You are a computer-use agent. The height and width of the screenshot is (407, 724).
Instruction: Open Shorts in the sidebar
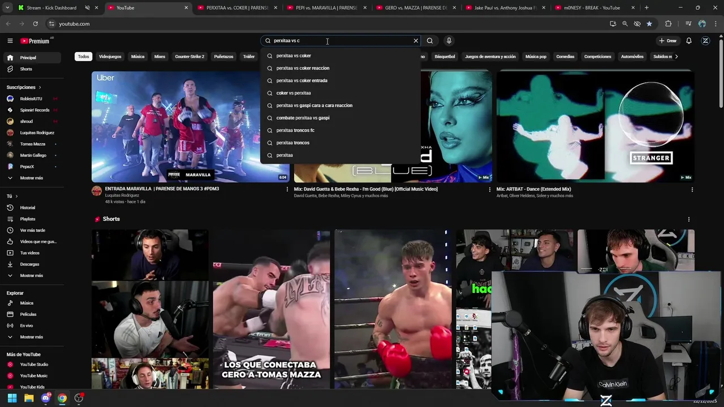pos(32,69)
